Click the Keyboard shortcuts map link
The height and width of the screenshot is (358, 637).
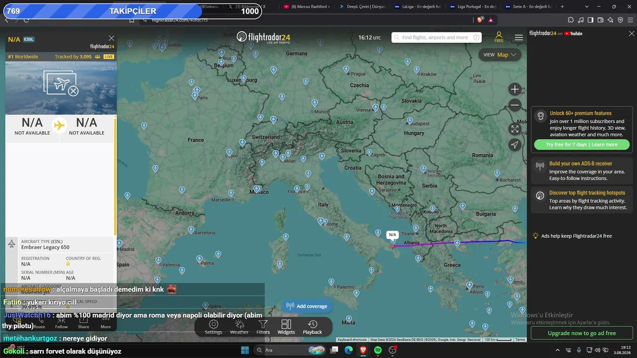352,340
